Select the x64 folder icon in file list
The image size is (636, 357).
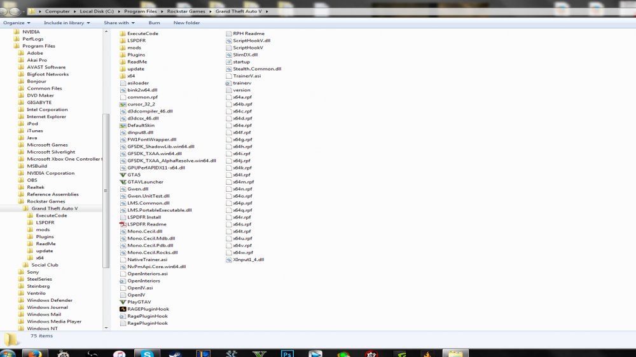tap(123, 76)
